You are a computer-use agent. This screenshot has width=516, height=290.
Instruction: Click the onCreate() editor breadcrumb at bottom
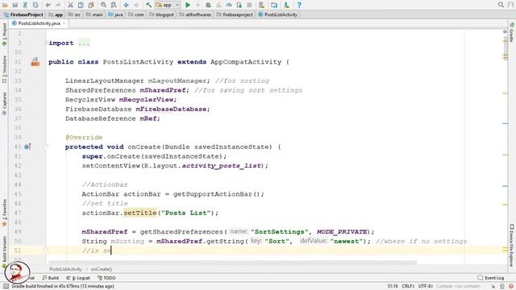[x=102, y=269]
